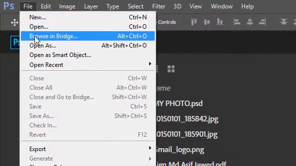Open the MY PHOTO.psd recent file

[x=179, y=103]
